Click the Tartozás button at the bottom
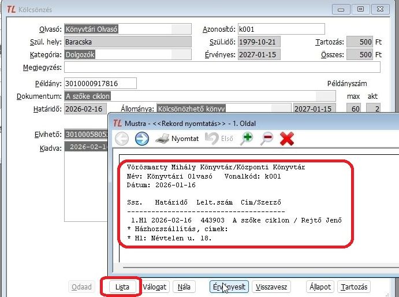 tap(354, 287)
